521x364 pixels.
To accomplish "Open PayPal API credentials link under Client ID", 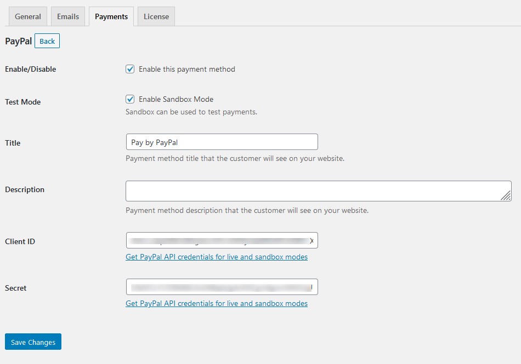I will click(x=217, y=257).
